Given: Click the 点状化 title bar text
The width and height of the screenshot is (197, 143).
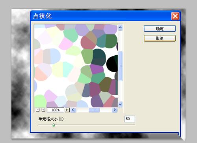Looking at the screenshot, I should [x=42, y=16].
